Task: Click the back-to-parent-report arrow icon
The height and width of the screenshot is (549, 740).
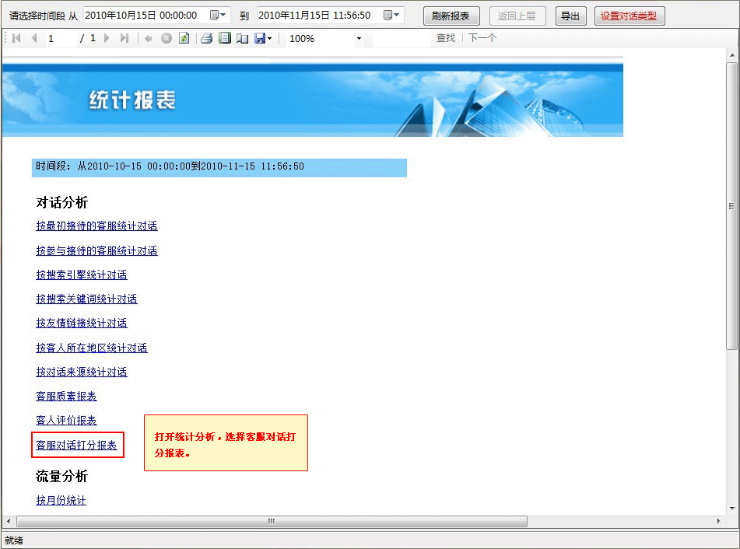Action: point(148,39)
